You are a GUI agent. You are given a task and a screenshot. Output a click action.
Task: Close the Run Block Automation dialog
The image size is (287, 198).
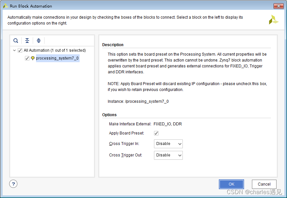pos(278,6)
